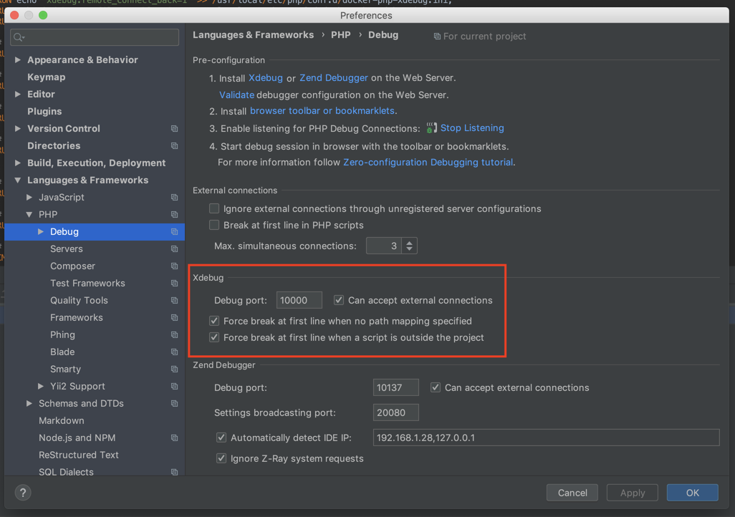Click the project-level icon next to Test Frameworks
The image size is (735, 517).
(x=174, y=283)
